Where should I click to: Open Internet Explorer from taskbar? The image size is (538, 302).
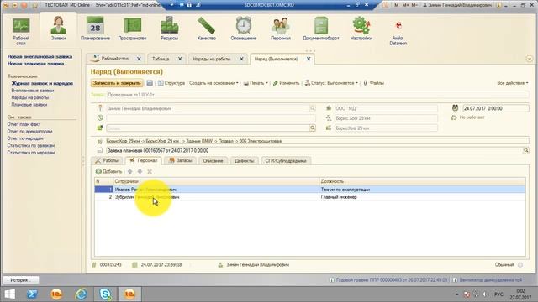81,294
